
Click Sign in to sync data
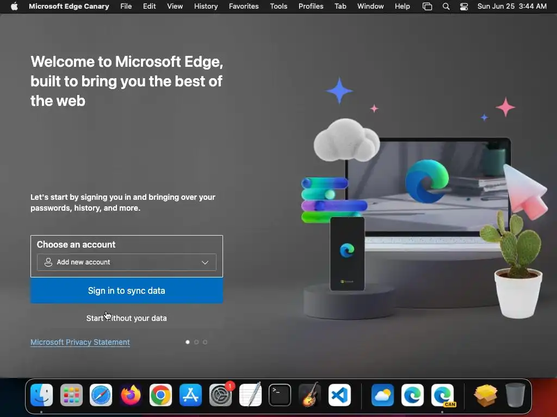pos(126,290)
